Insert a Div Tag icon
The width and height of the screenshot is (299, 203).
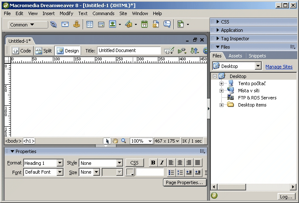pyautogui.click(x=101, y=24)
